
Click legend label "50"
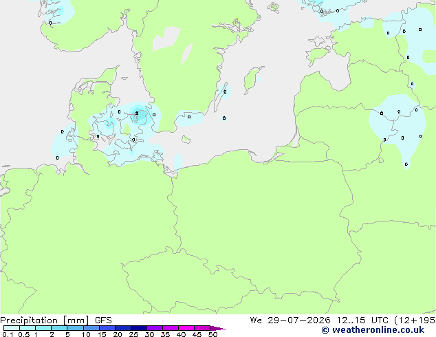tap(212, 334)
